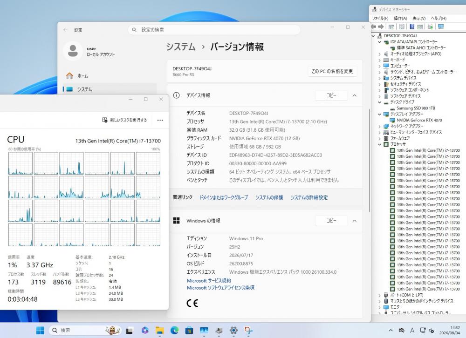Image resolution: width=466 pixels, height=338 pixels.
Task: Click コピー button for Windows の情報
Action: click(331, 221)
